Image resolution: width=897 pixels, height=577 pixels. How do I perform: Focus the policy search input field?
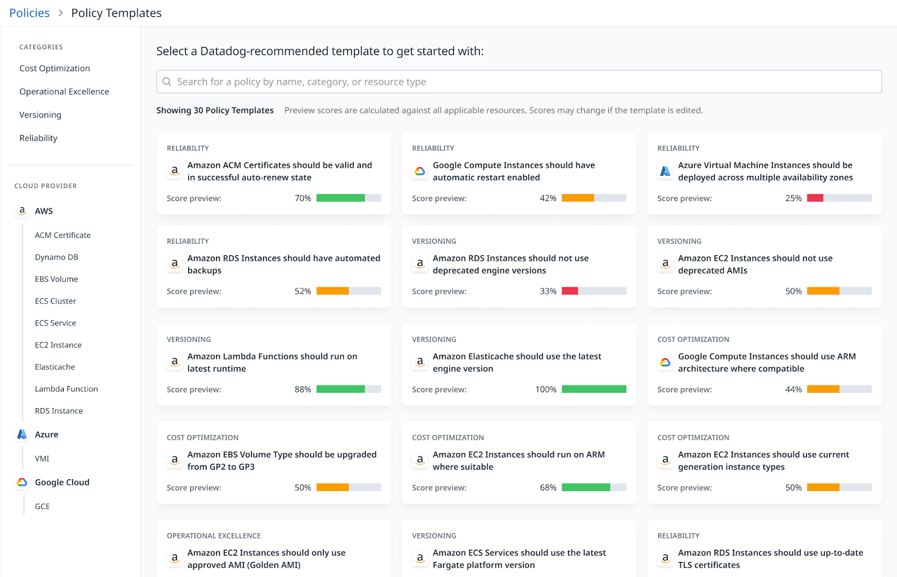523,82
